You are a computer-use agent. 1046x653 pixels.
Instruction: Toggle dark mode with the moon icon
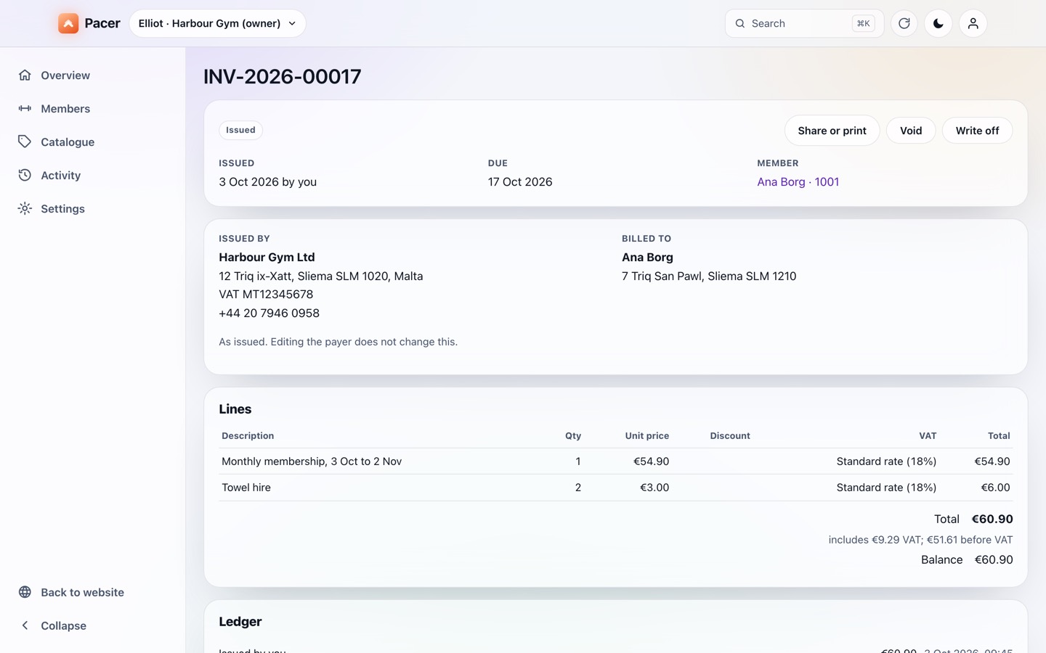938,23
